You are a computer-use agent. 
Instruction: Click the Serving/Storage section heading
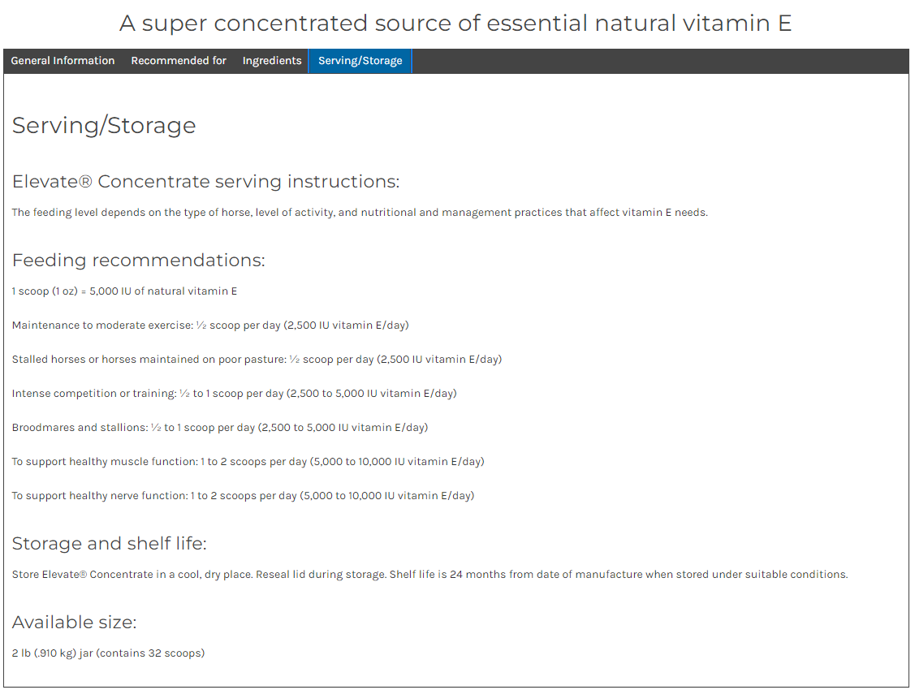104,125
